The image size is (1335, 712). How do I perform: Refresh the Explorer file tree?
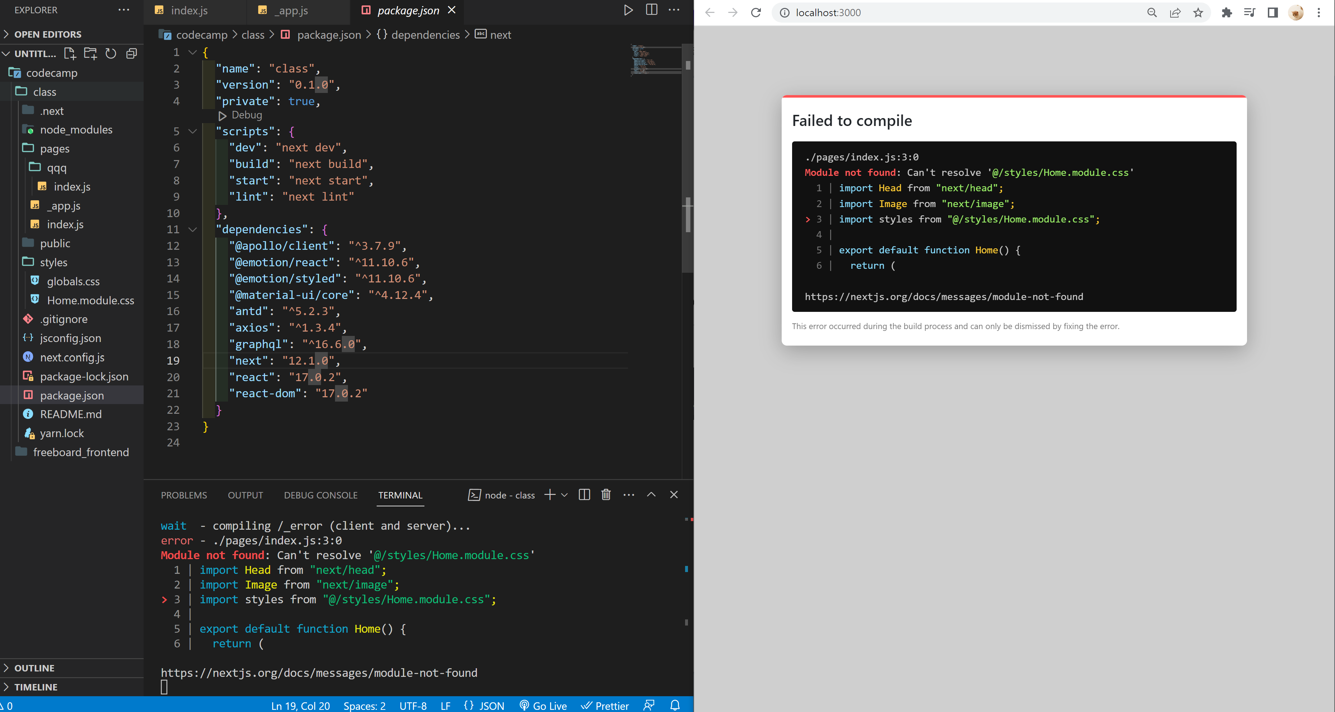[x=111, y=53]
